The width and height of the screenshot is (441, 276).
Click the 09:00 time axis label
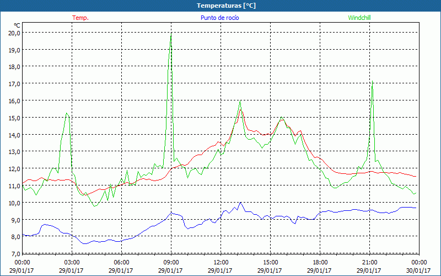[x=170, y=263]
